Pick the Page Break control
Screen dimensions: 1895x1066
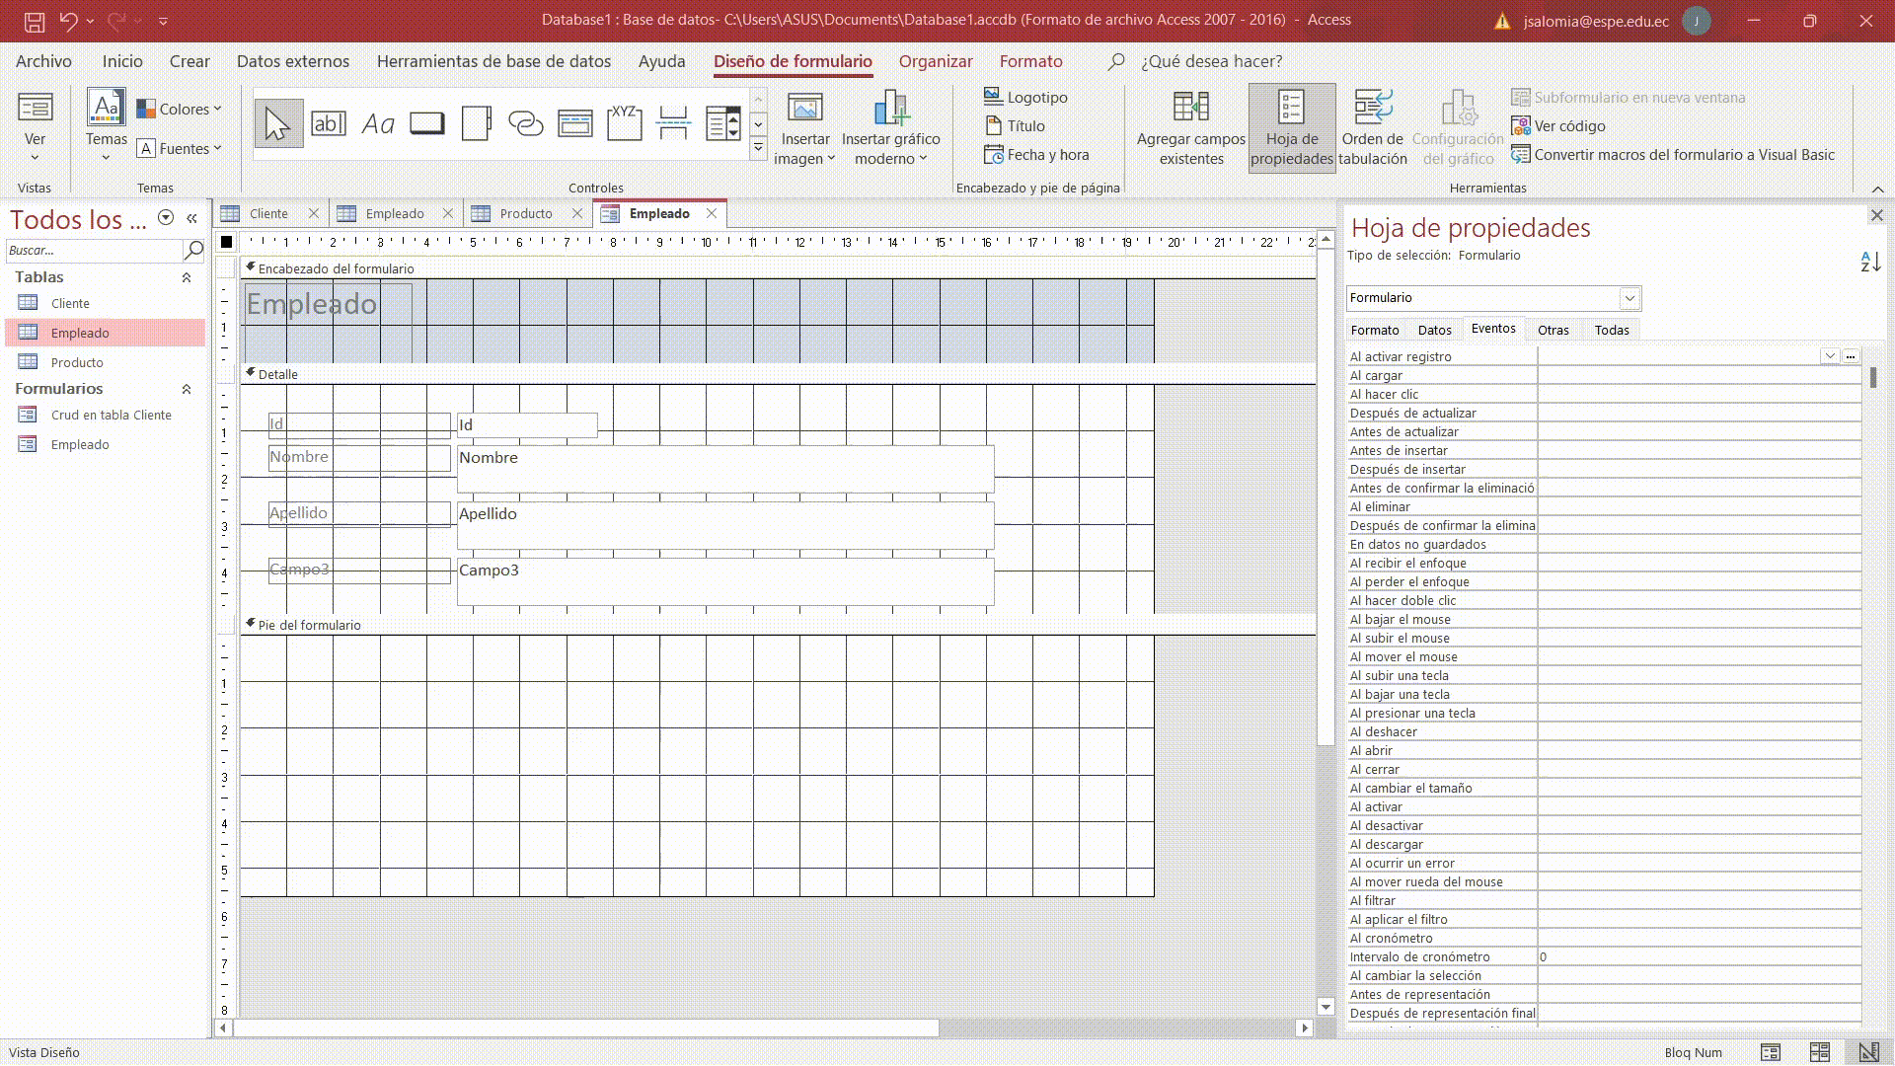(674, 123)
